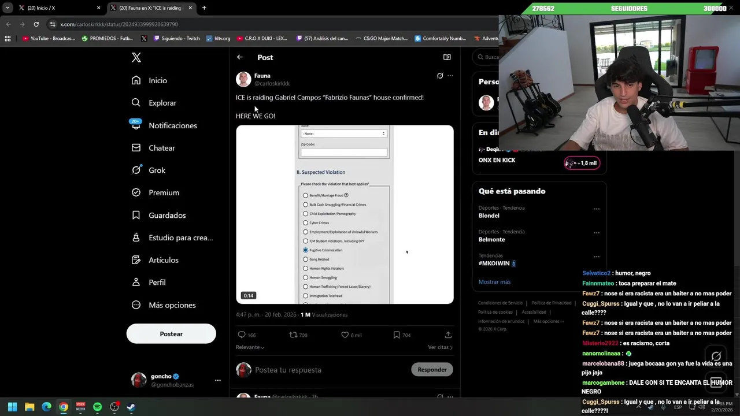Open Fauna's profile avatar on the post

pyautogui.click(x=243, y=79)
